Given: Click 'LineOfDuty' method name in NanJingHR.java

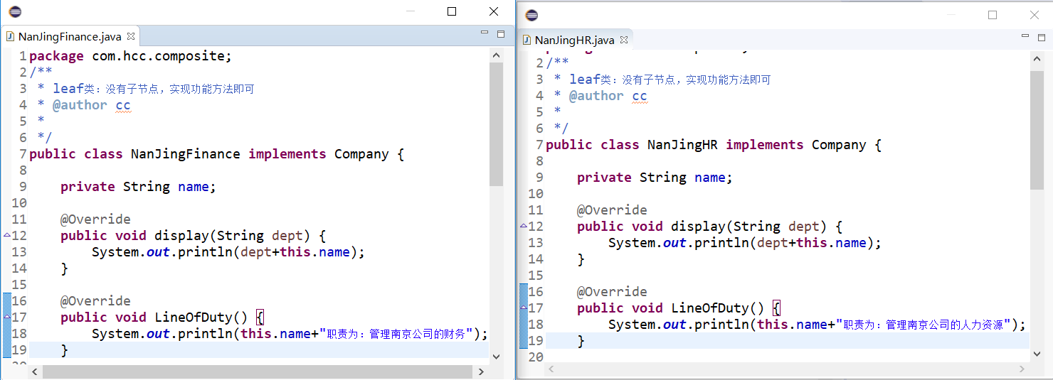Looking at the screenshot, I should pyautogui.click(x=710, y=308).
